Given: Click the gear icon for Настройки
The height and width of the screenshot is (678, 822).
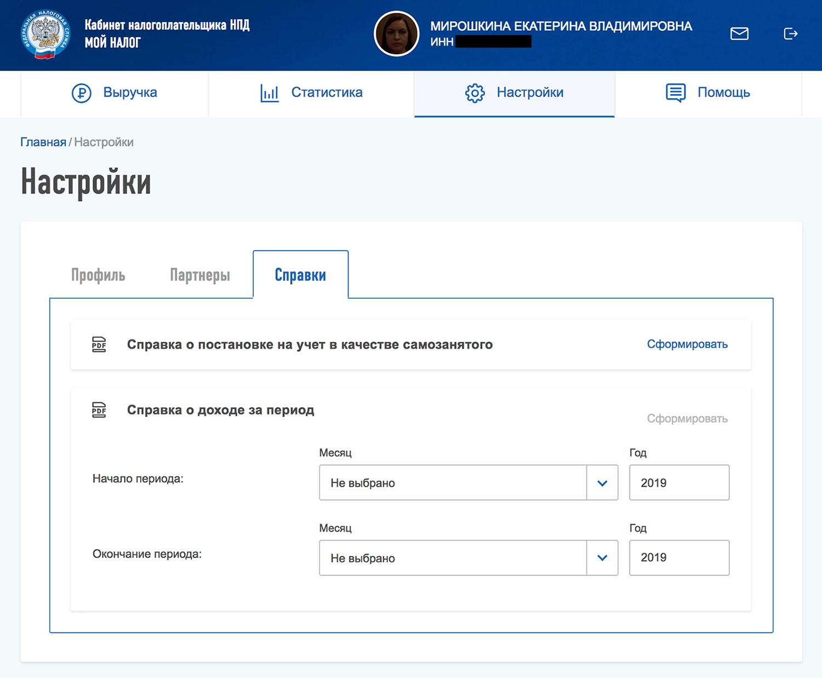Looking at the screenshot, I should (x=475, y=93).
